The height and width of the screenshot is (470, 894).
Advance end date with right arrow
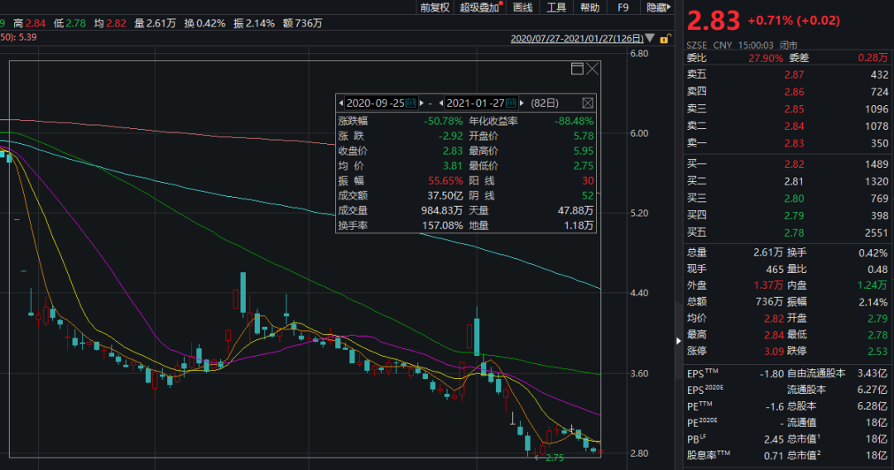pyautogui.click(x=521, y=103)
